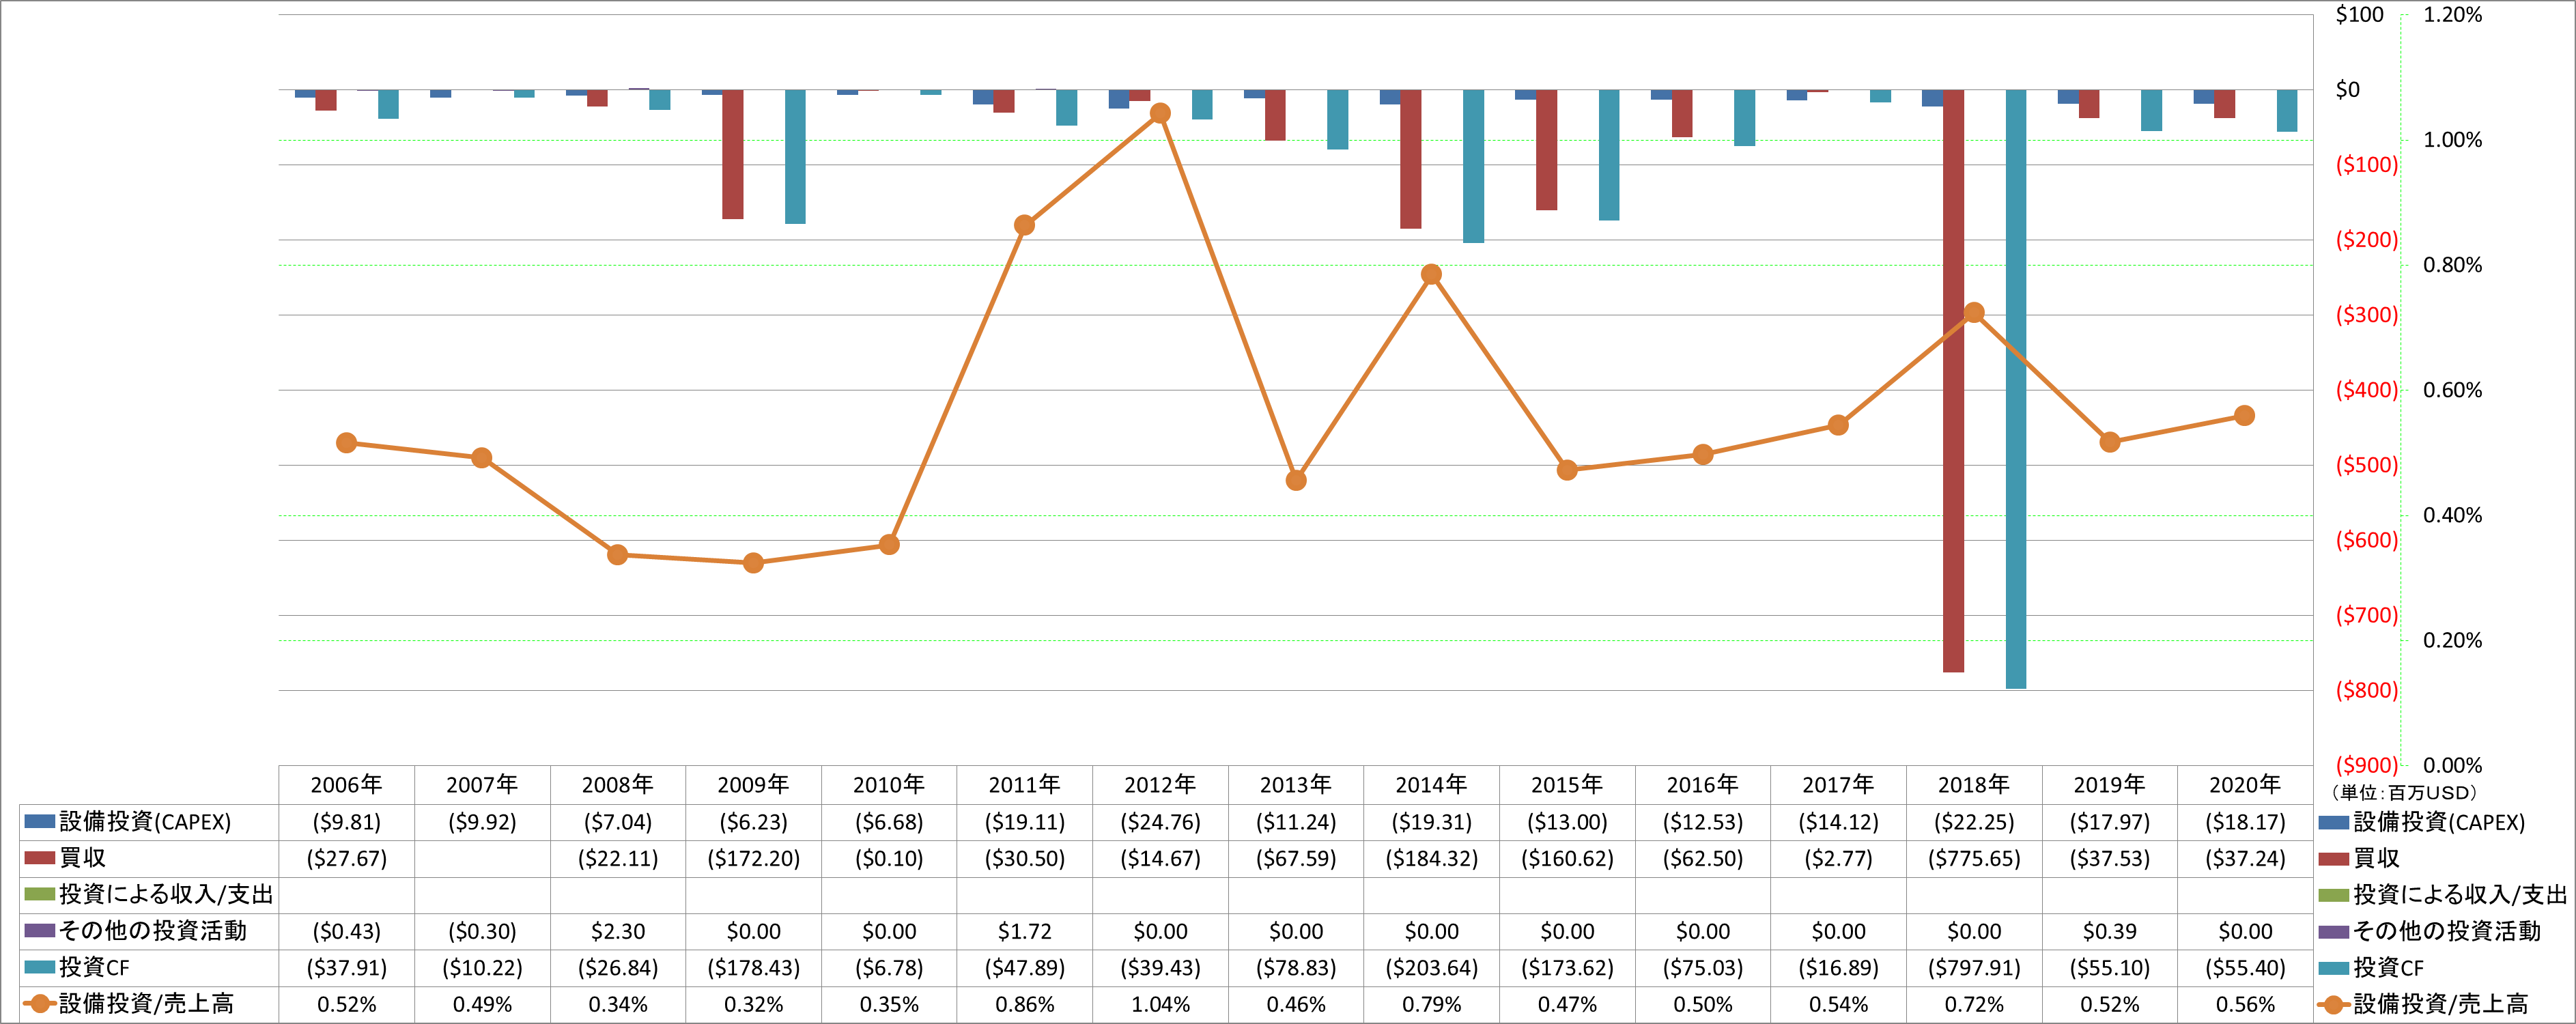This screenshot has height=1024, width=2576.
Task: Select 投資による収入/支出 label in the left legend
Action: pos(166,894)
